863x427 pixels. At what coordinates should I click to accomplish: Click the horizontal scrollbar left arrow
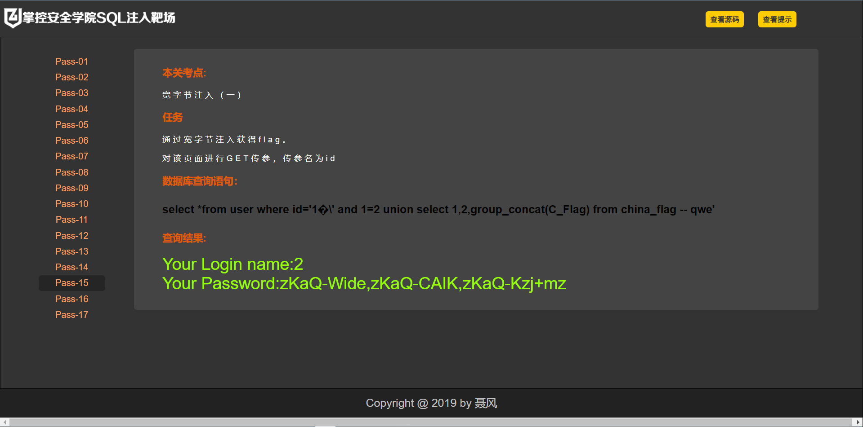pos(4,423)
